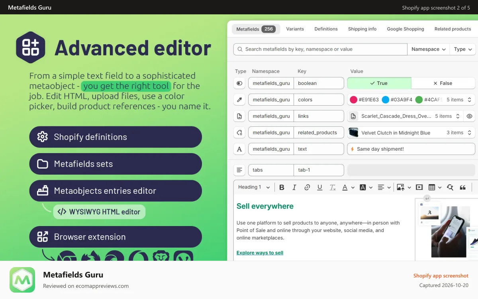Screen dimensions: 478x299
Task: Click the lightning bolt icon before Same day shipment
Action: 352,149
